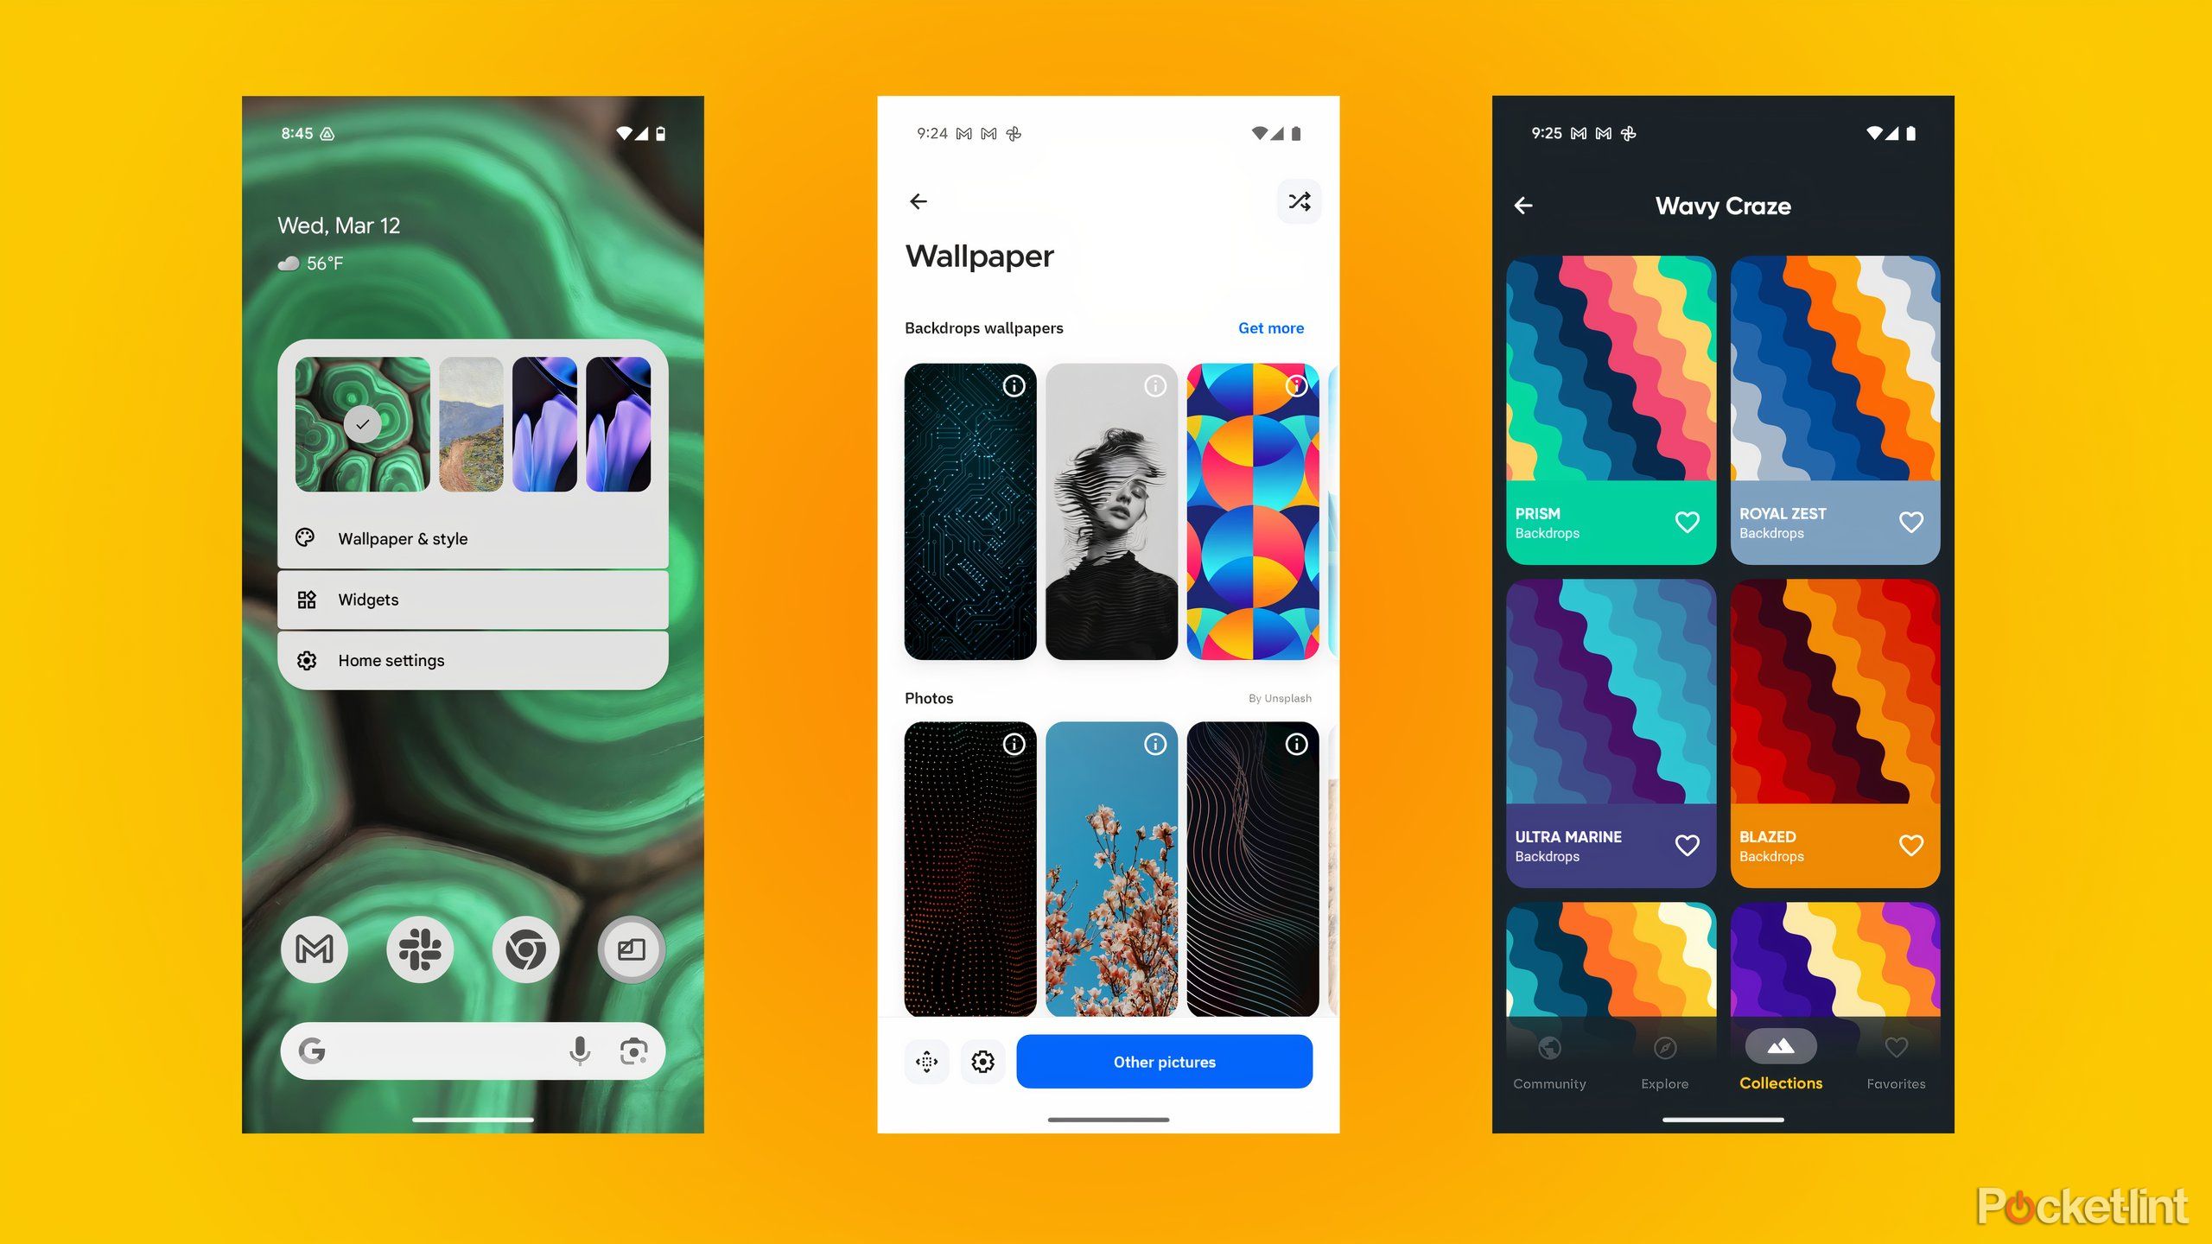
Task: Expand the Backdrops wallpapers section
Action: pyautogui.click(x=1272, y=327)
